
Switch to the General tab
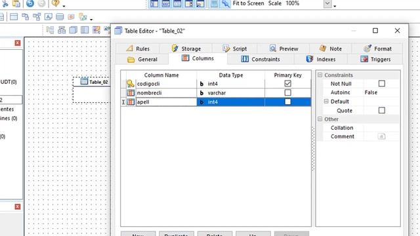(142, 59)
